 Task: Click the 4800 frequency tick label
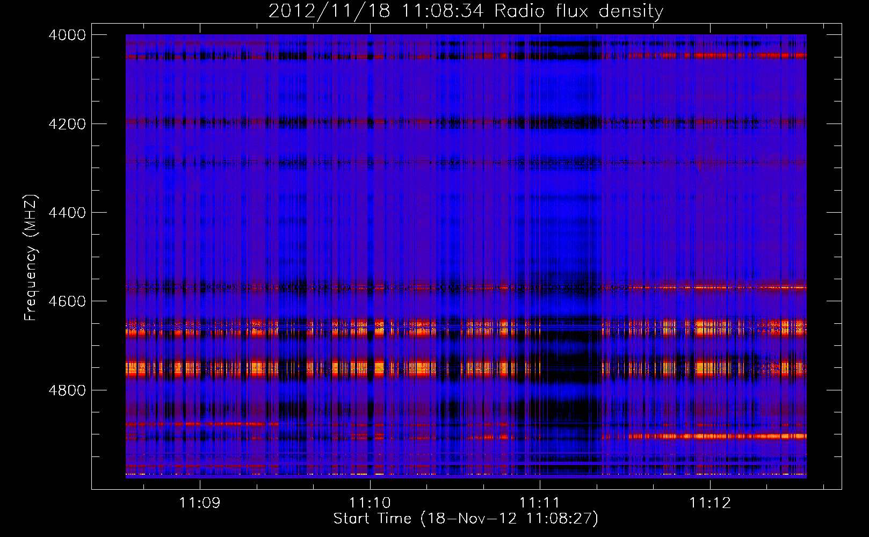coord(67,390)
